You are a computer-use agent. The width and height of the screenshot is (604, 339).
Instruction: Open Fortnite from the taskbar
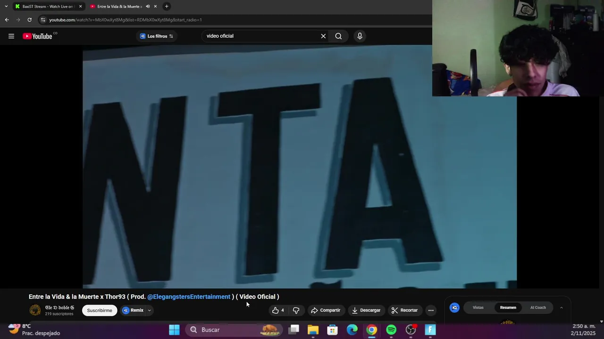[x=430, y=330]
